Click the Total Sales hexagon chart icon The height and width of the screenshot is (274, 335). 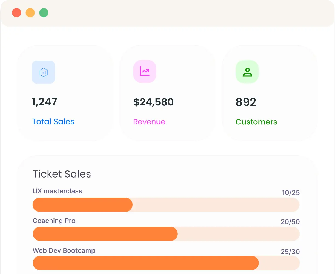[x=43, y=72]
